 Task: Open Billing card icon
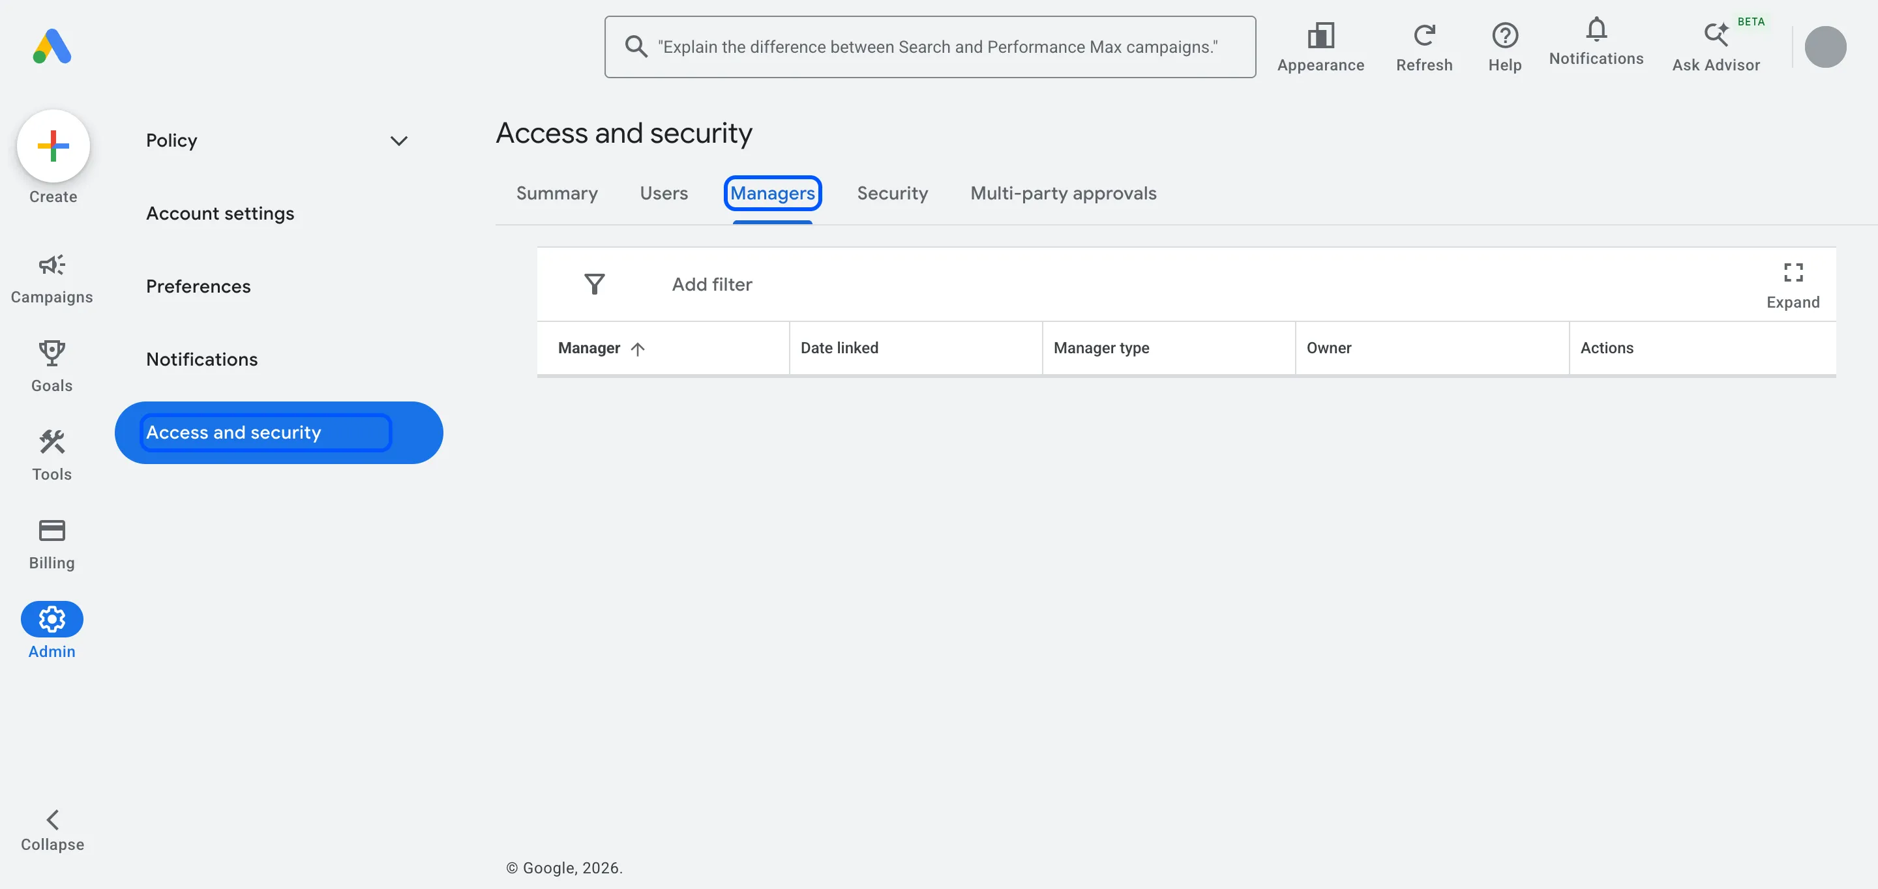[x=52, y=531]
